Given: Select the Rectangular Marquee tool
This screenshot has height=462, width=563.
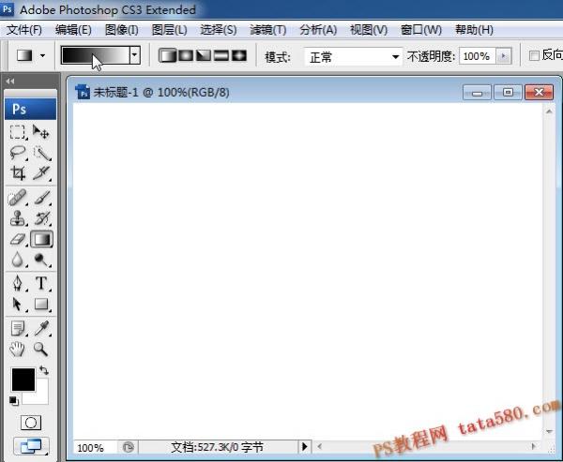Looking at the screenshot, I should (x=17, y=132).
